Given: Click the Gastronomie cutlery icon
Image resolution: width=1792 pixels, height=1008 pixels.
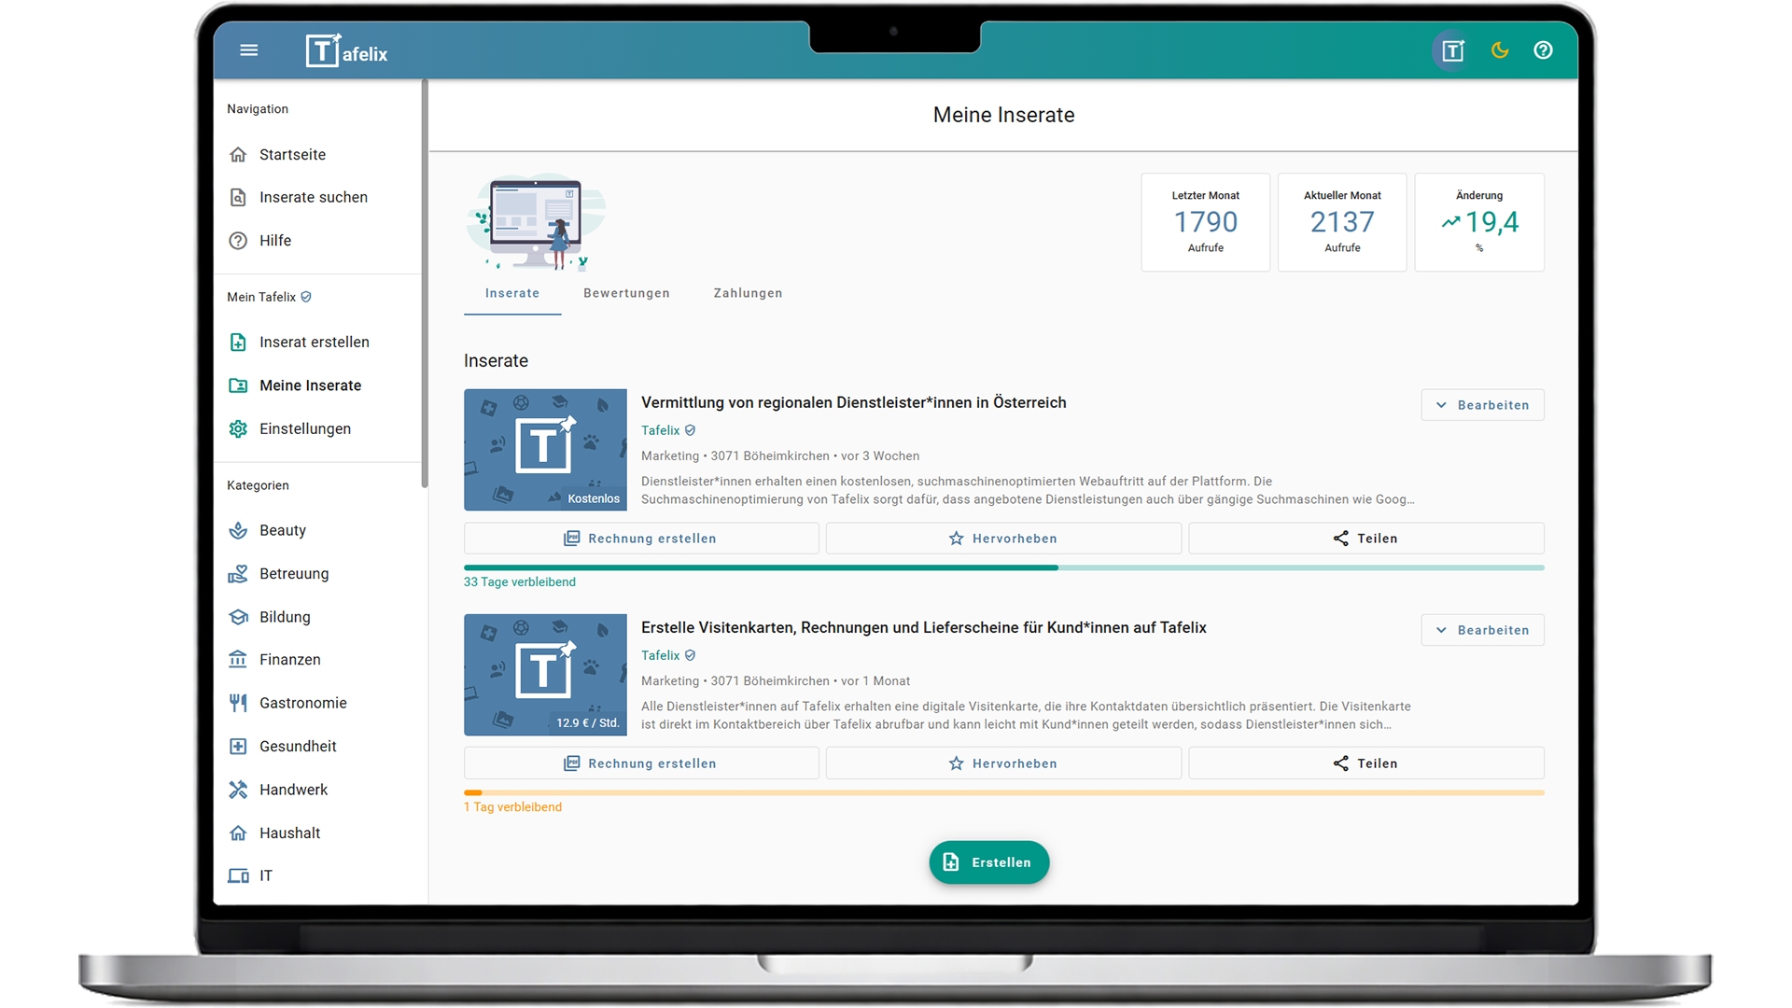Looking at the screenshot, I should pos(238,704).
